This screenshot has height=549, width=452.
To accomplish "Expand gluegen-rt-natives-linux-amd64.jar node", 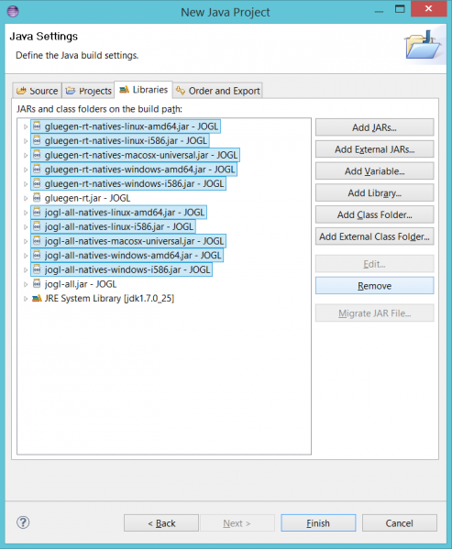I will 26,126.
